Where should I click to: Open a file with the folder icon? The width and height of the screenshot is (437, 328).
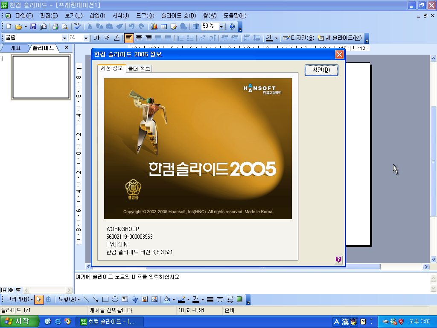(18, 26)
